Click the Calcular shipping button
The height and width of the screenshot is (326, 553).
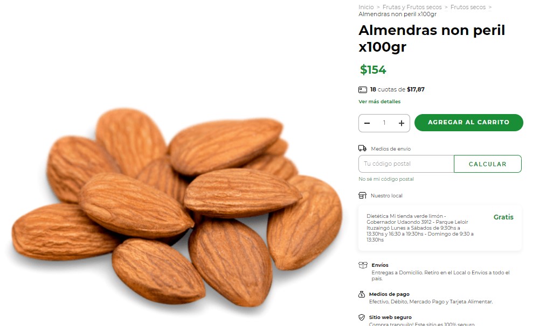487,164
